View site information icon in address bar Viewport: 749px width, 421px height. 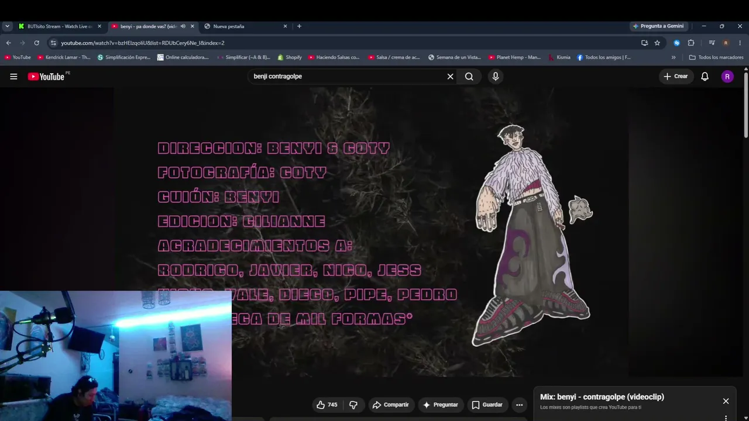tap(53, 43)
